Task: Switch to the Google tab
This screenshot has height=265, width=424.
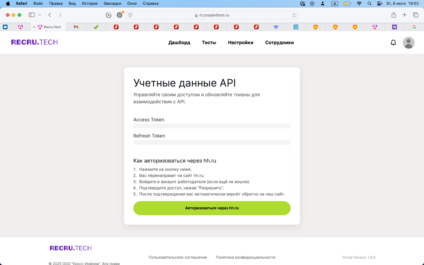Action: pyautogui.click(x=414, y=27)
